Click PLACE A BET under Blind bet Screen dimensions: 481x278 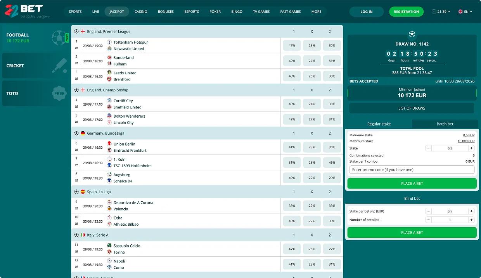pos(412,232)
